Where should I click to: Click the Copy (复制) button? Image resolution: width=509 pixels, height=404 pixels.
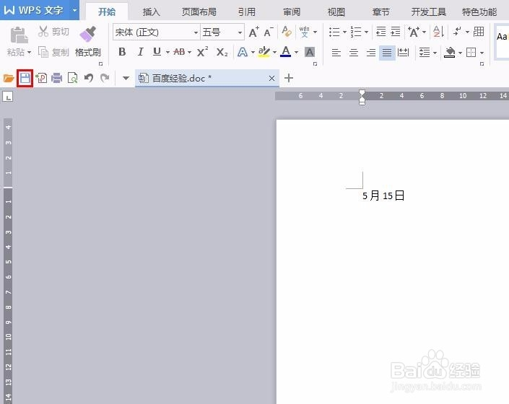53,52
